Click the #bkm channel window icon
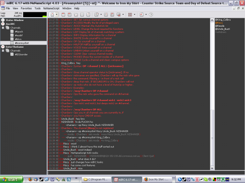This screenshot has width=245, height=183. pyautogui.click(x=12, y=39)
